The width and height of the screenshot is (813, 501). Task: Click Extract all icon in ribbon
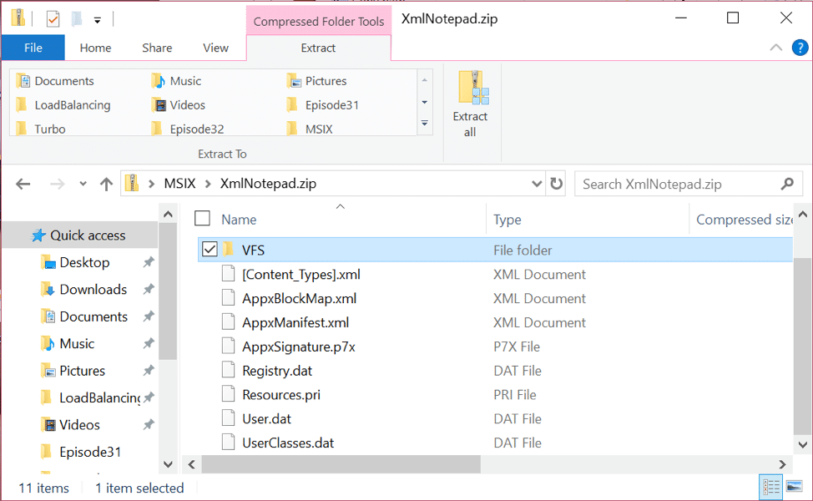click(x=472, y=86)
